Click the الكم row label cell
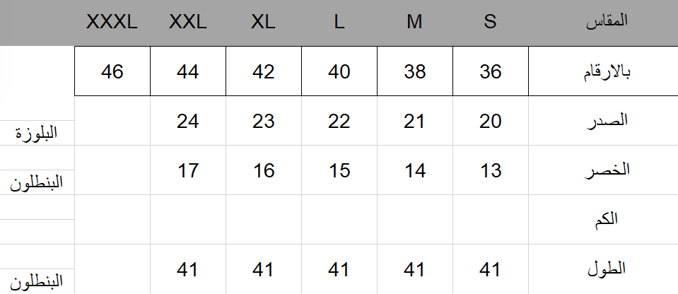 point(603,219)
